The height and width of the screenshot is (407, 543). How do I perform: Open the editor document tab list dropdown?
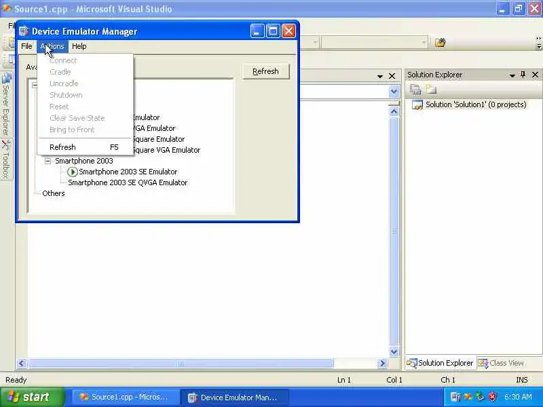click(380, 76)
